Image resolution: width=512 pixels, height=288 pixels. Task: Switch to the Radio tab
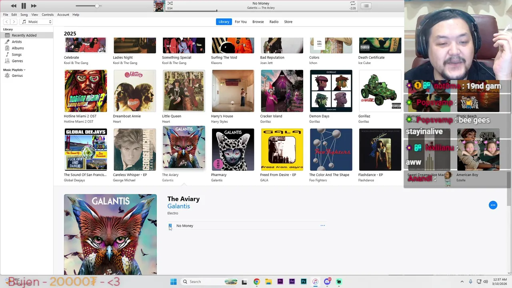coord(274,22)
